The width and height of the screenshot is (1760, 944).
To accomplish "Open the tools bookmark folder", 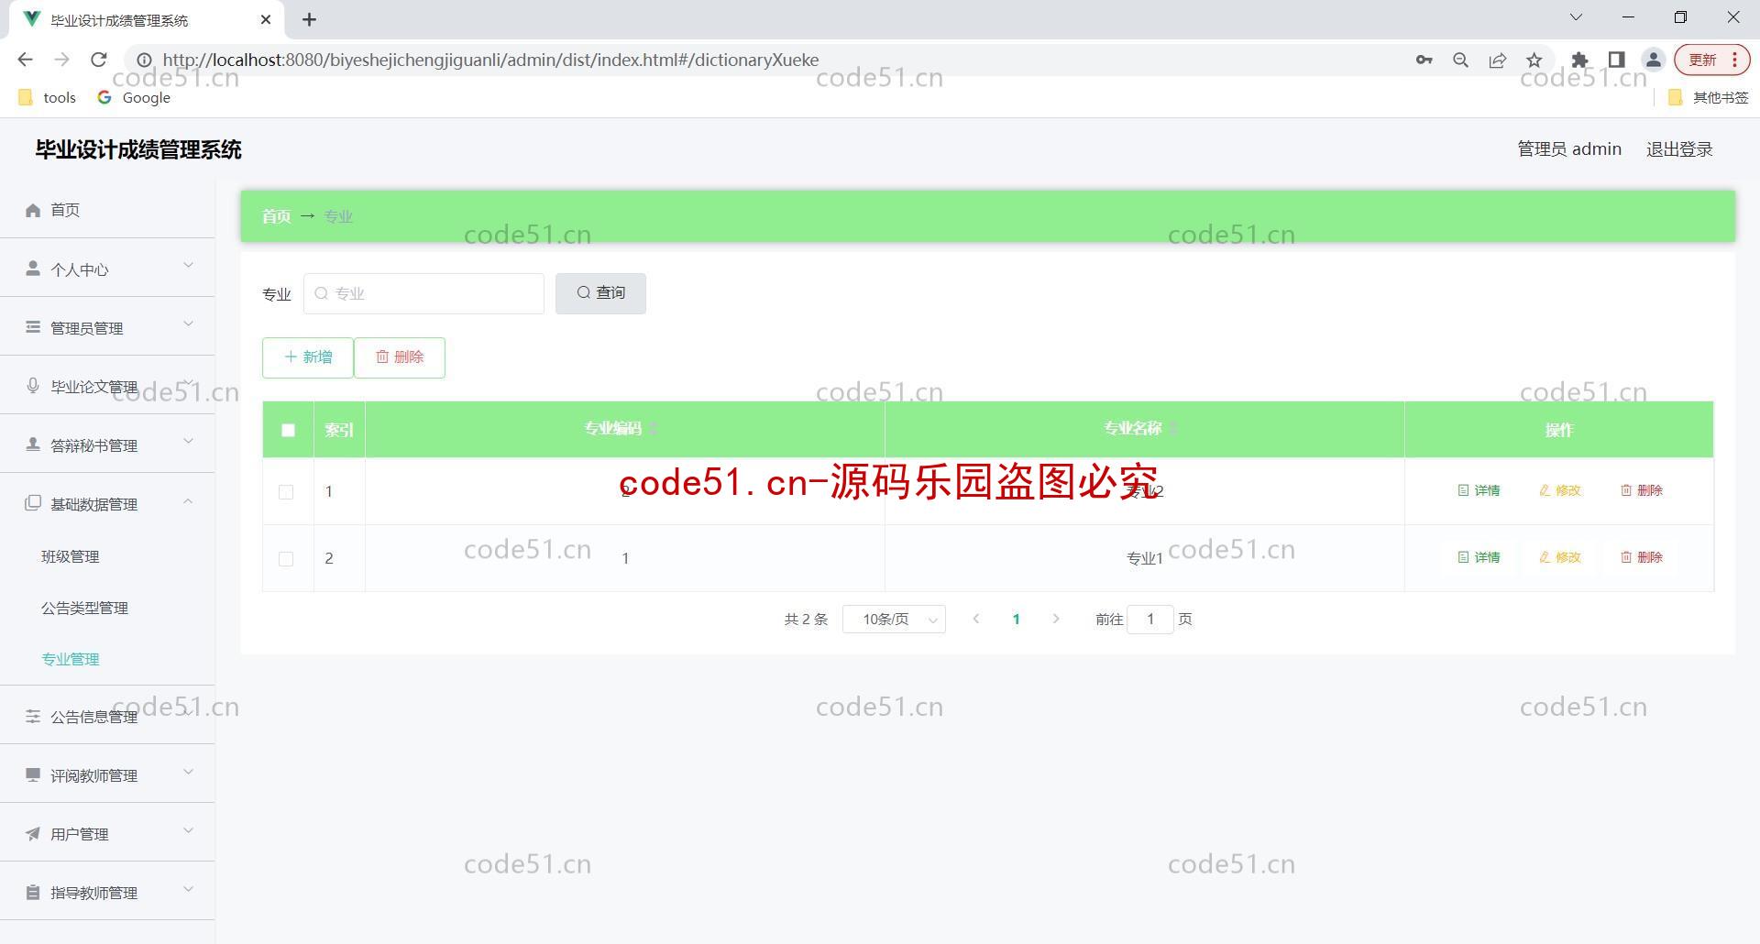I will 48,97.
